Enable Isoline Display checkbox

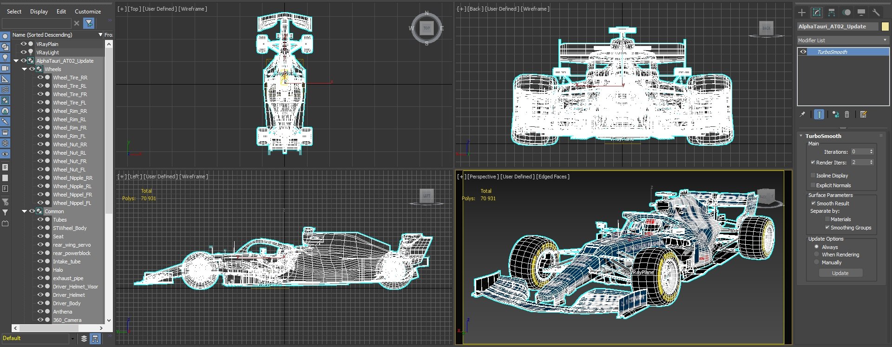[x=813, y=176]
